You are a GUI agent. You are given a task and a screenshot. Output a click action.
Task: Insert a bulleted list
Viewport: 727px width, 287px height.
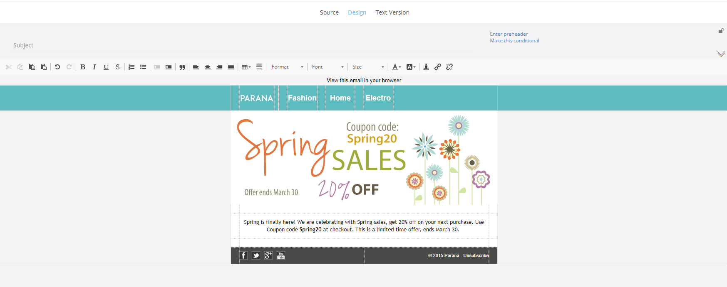tap(143, 67)
